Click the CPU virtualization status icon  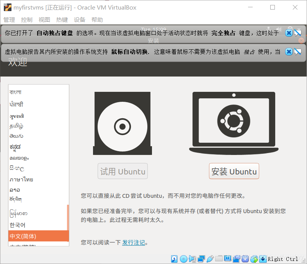pos(245,259)
